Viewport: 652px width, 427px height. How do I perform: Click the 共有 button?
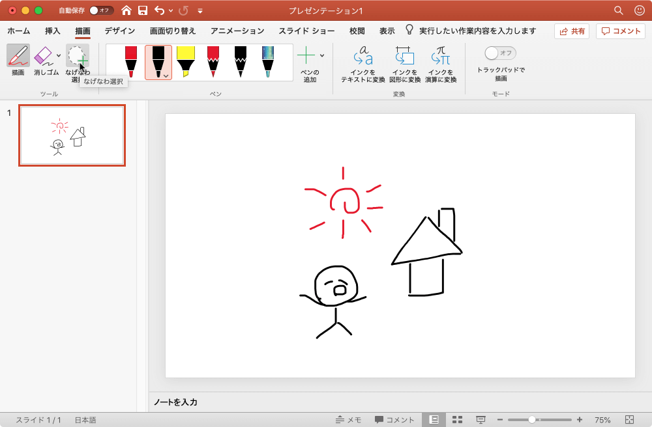click(571, 30)
